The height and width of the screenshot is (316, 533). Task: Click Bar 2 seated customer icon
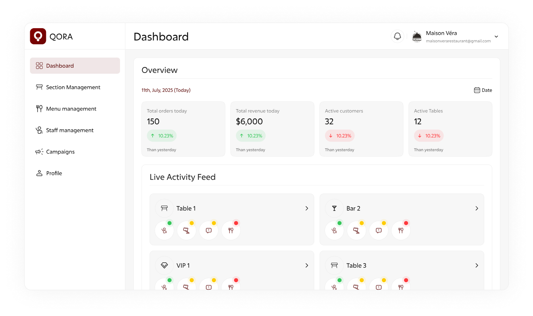point(335,231)
